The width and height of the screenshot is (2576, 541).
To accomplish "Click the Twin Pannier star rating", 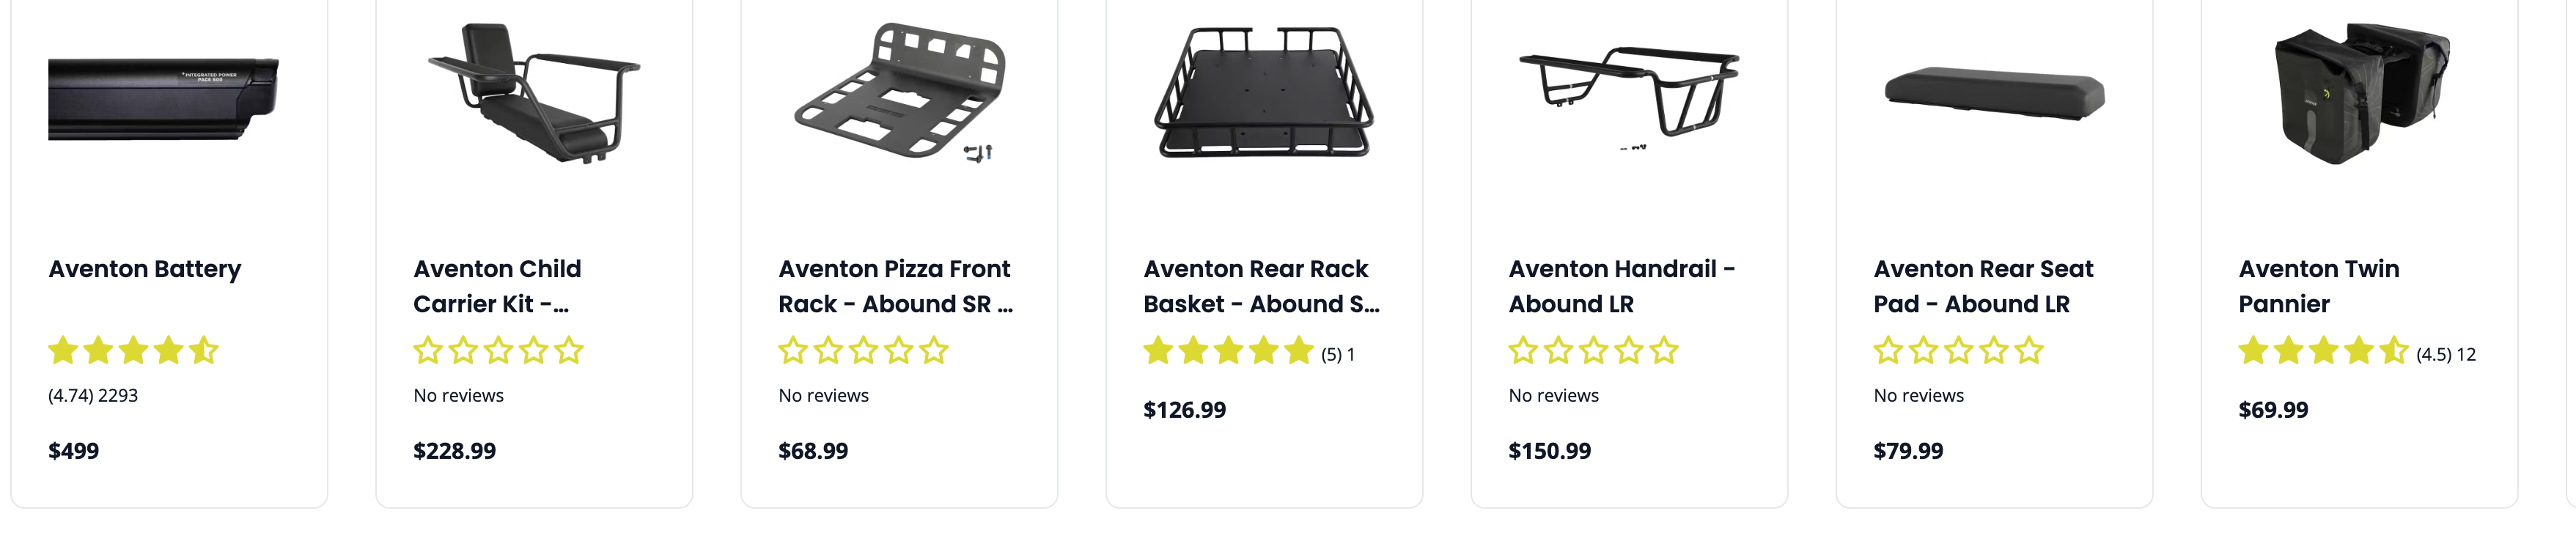I will point(2323,351).
